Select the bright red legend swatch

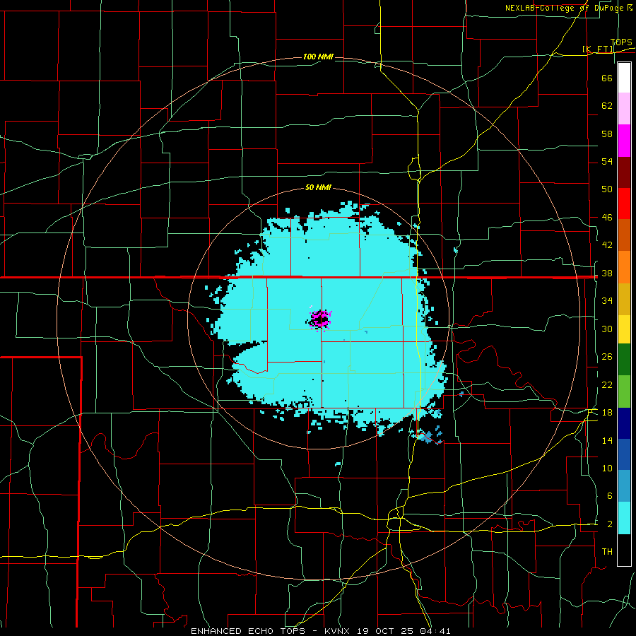[x=624, y=204]
